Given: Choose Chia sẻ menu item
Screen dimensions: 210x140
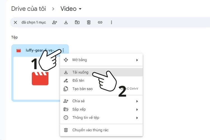Looking at the screenshot, I should coord(101,101).
